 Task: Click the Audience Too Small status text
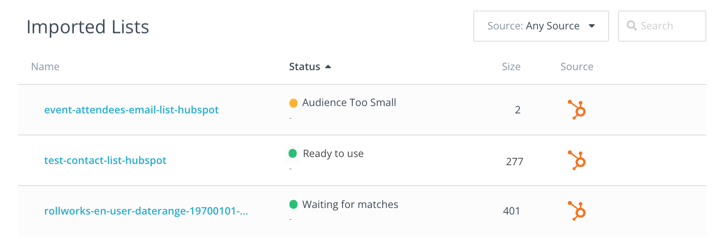click(349, 103)
